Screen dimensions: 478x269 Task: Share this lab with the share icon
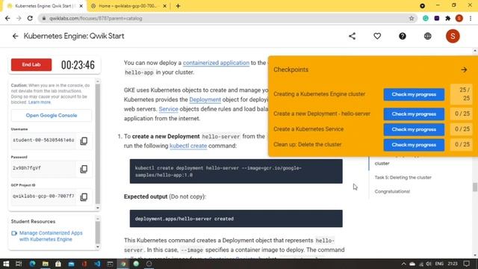tap(352, 36)
